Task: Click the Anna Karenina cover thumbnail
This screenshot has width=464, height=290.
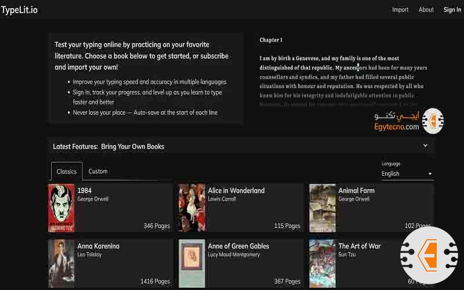Action: tap(61, 263)
